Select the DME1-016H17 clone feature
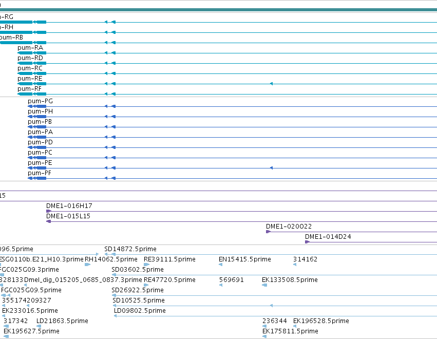This screenshot has width=437, height=339. [69, 206]
